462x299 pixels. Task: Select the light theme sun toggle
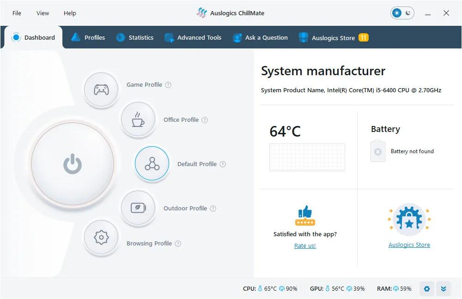click(x=397, y=13)
